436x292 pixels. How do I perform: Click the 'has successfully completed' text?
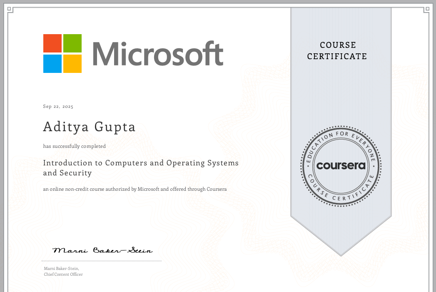point(75,146)
